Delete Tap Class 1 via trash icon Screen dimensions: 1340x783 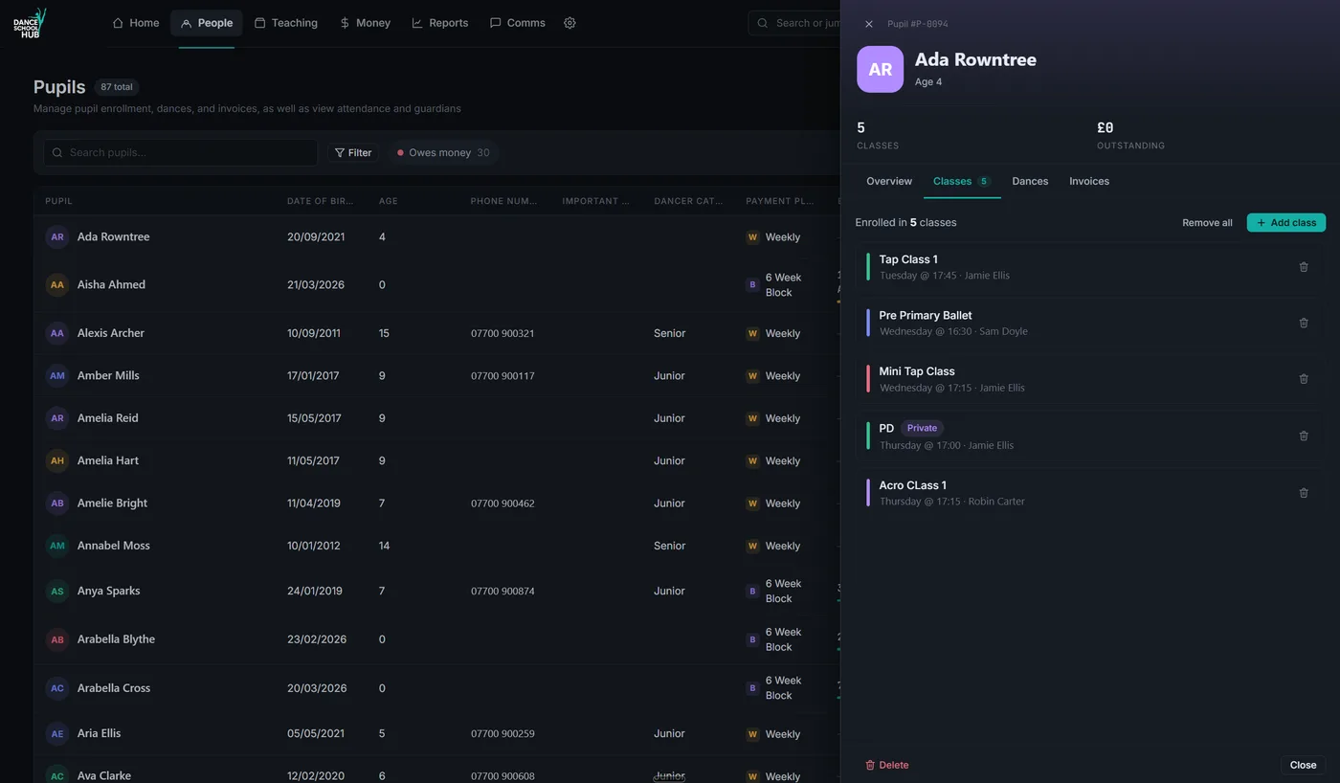pyautogui.click(x=1303, y=267)
